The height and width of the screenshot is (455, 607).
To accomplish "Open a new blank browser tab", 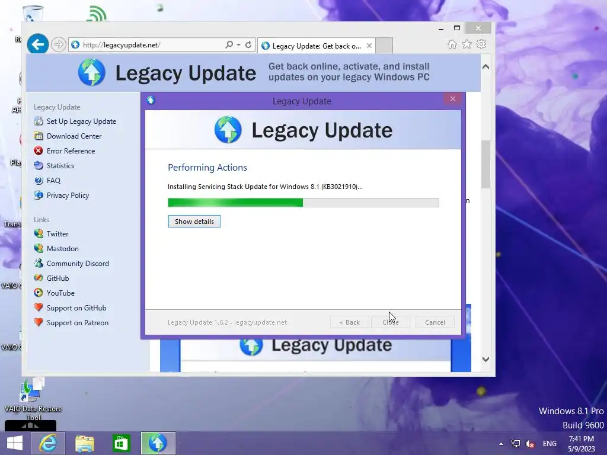I will coord(384,46).
